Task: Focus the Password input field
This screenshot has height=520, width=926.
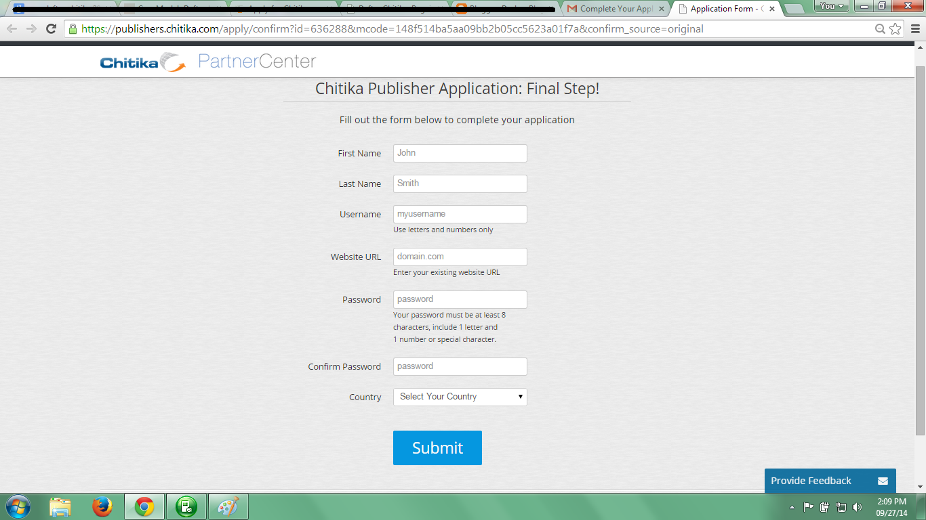Action: coord(460,299)
